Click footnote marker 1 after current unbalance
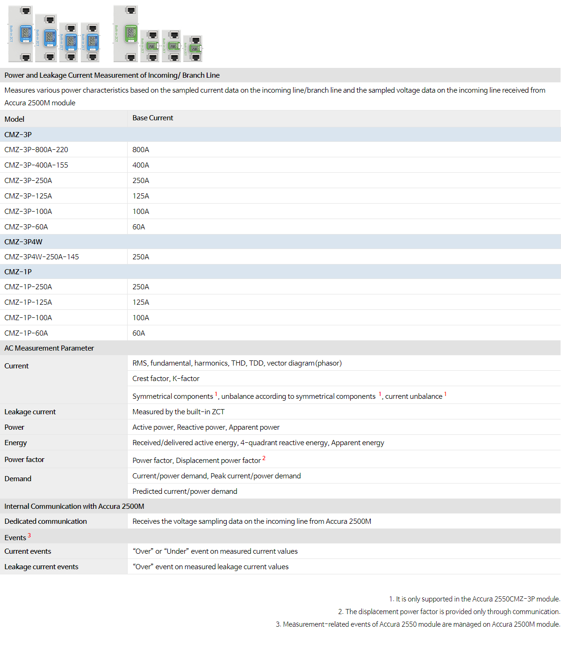561x660 pixels. pyautogui.click(x=446, y=394)
